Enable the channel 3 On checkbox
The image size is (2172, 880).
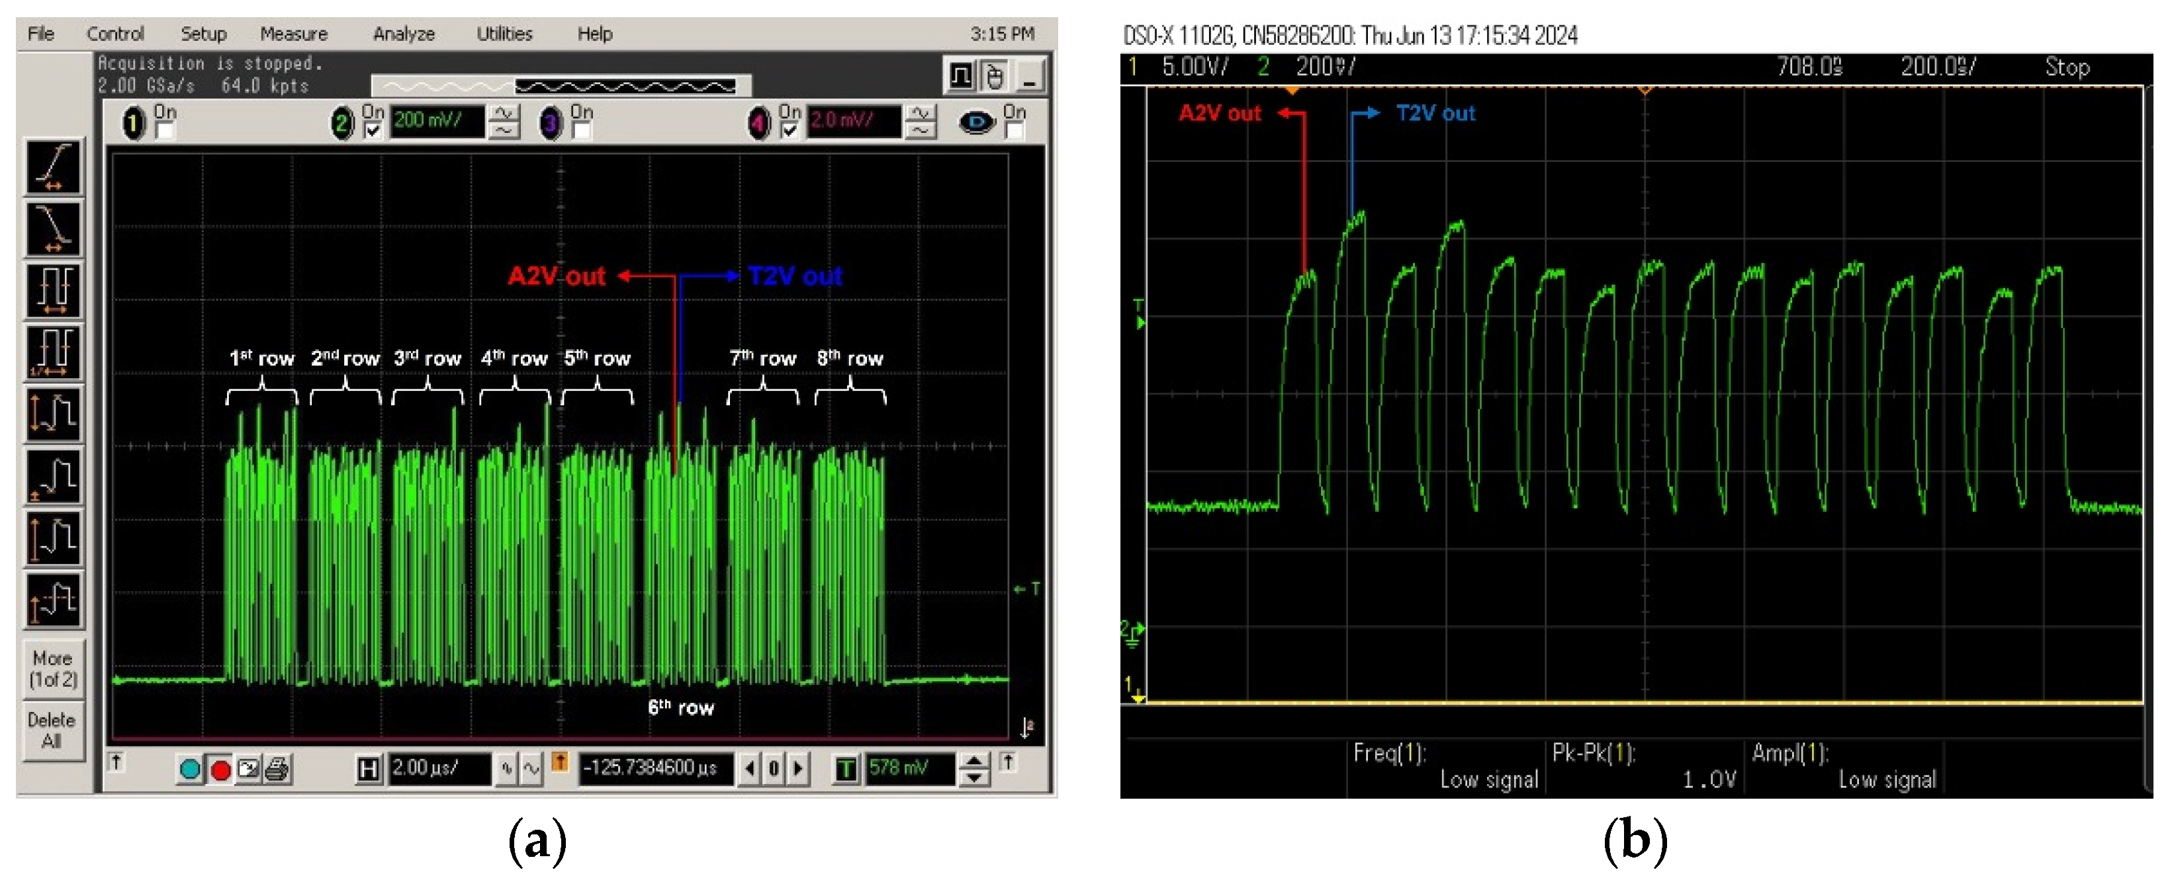point(581,132)
